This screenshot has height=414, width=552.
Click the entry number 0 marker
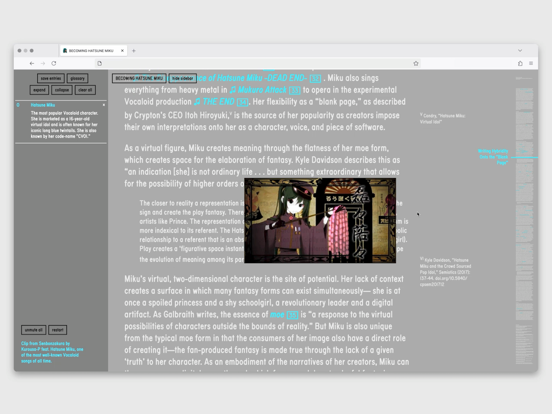click(18, 105)
